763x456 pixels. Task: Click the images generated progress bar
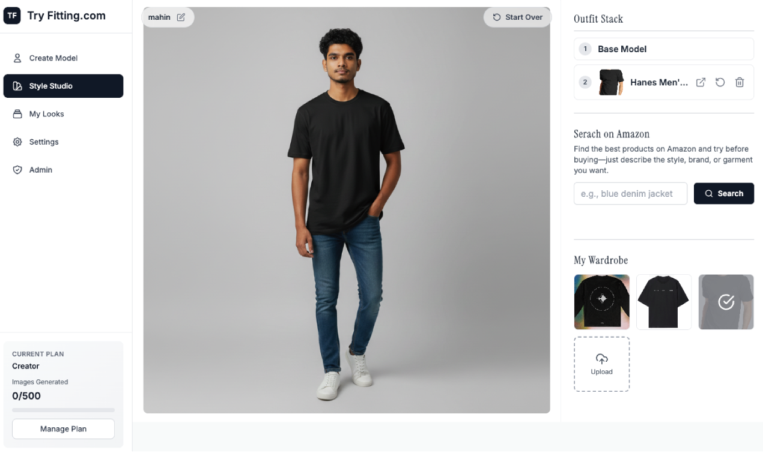point(62,410)
